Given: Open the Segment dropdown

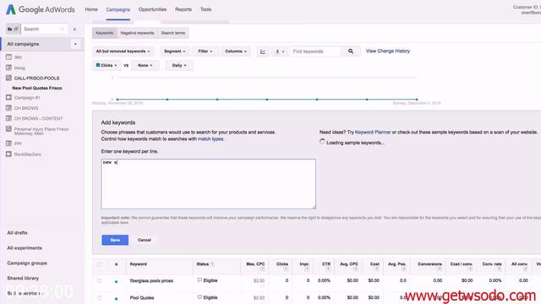Looking at the screenshot, I should [x=175, y=52].
